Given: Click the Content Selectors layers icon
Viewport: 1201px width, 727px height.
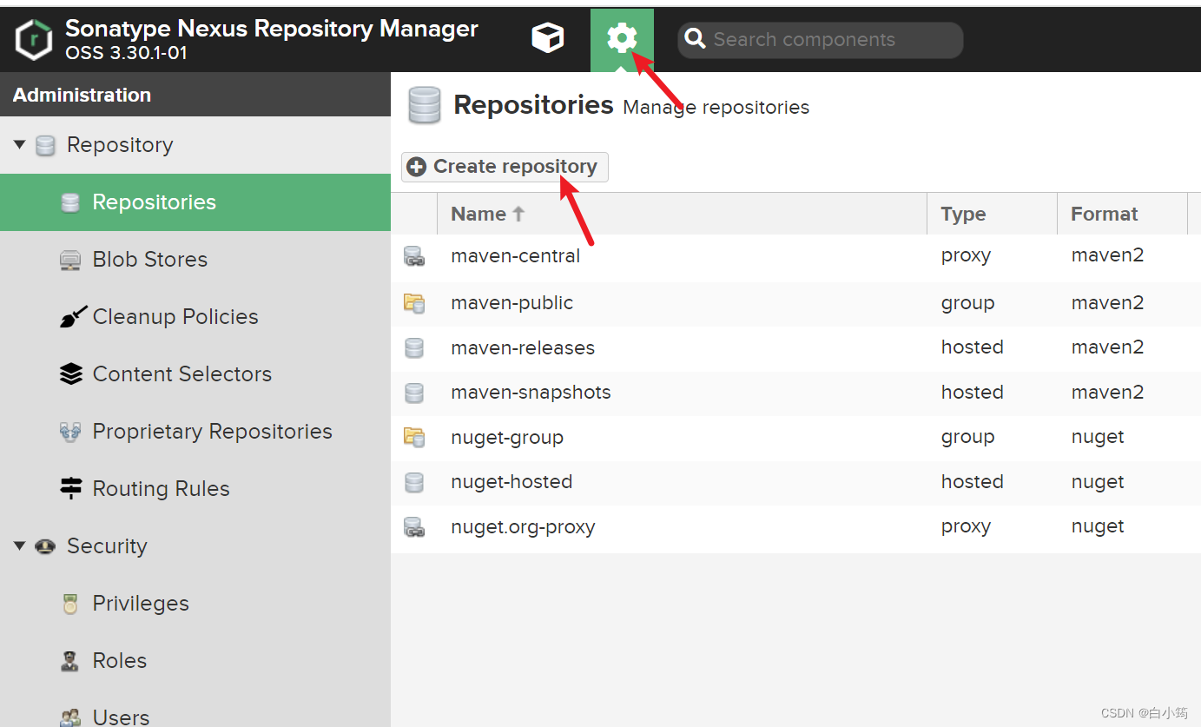Looking at the screenshot, I should [70, 374].
